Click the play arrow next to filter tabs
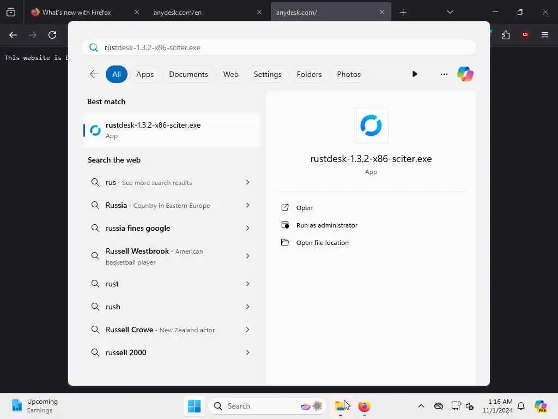The image size is (558, 419). [x=415, y=74]
